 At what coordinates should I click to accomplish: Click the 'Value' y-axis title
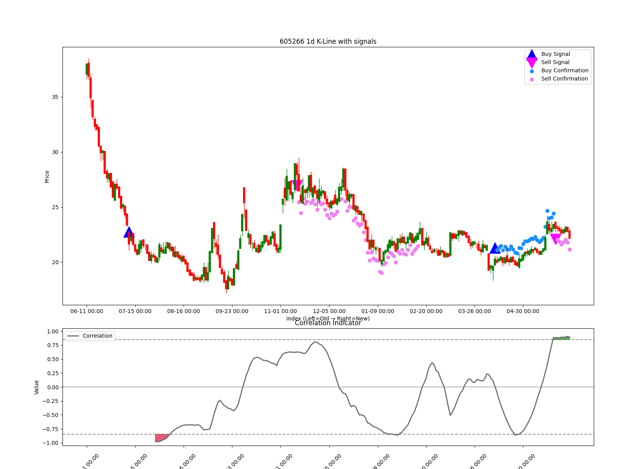37,387
